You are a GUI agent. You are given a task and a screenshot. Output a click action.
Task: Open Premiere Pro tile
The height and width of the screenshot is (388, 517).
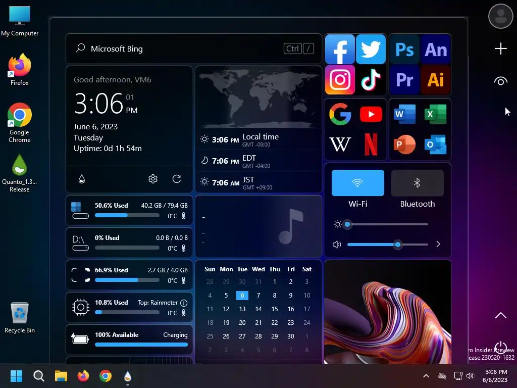tap(404, 79)
